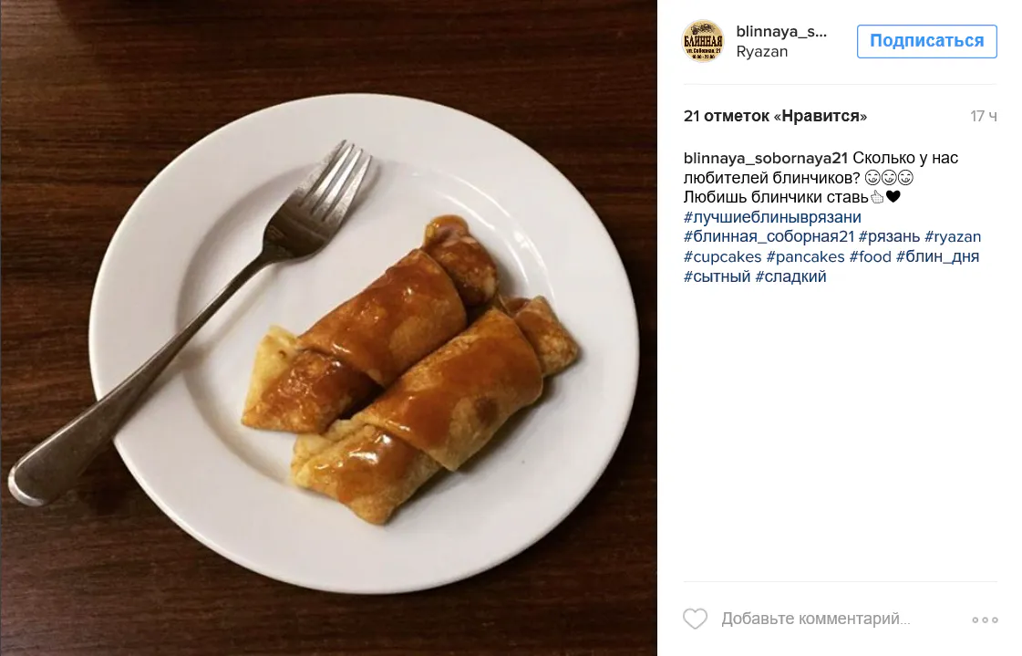The width and height of the screenshot is (1022, 656).
Task: Click the 17 ч post timestamp
Action: pyautogui.click(x=983, y=116)
